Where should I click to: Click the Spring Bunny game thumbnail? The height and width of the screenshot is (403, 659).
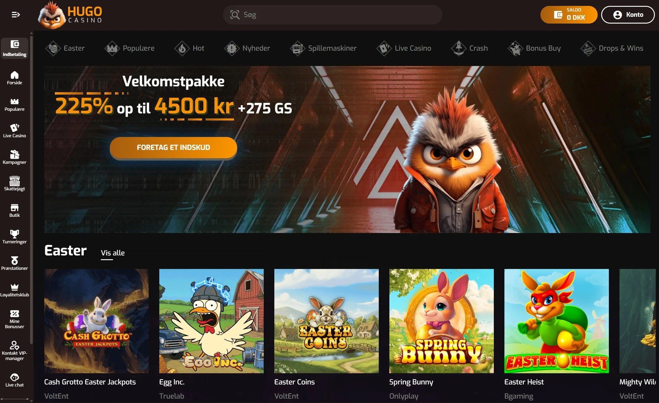442,321
